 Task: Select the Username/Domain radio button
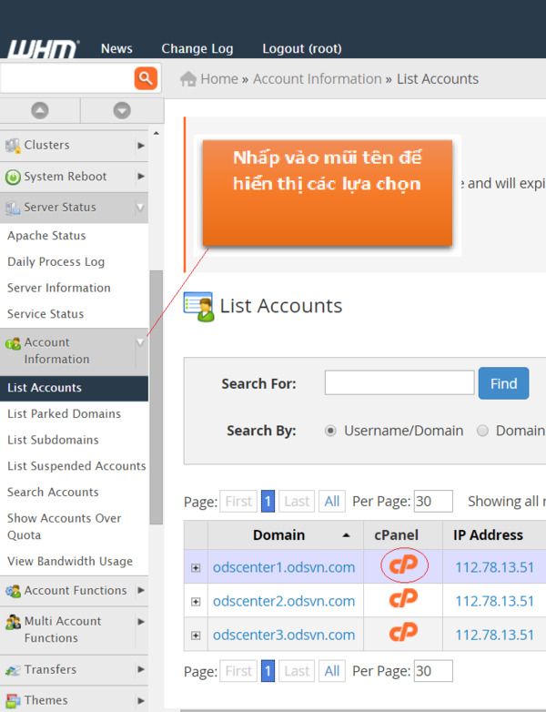pyautogui.click(x=330, y=431)
